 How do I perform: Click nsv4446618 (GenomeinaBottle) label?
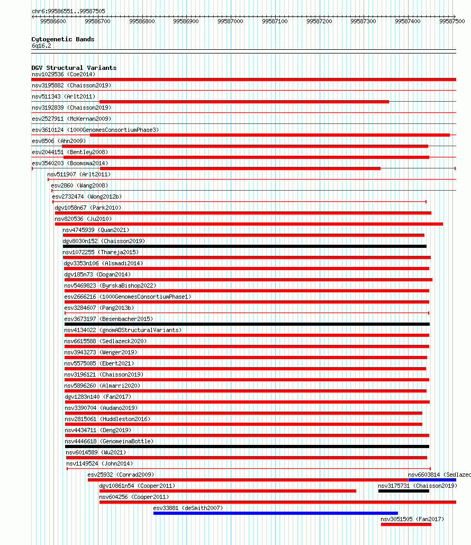[x=109, y=441]
